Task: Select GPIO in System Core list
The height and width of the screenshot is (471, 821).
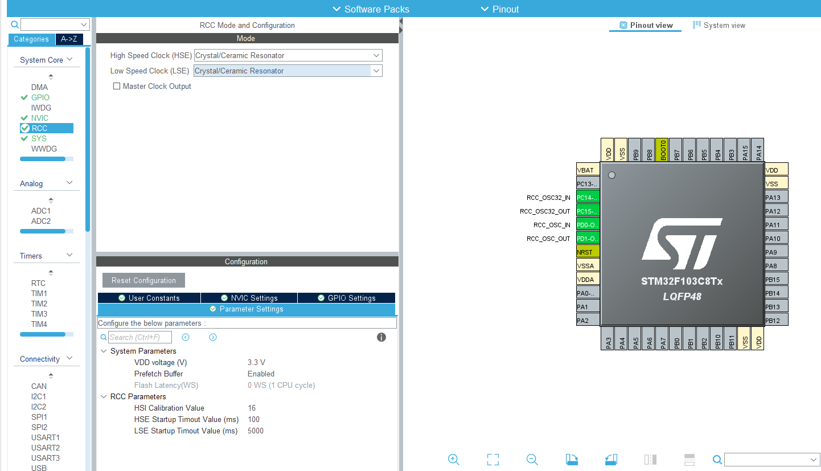Action: pyautogui.click(x=40, y=97)
